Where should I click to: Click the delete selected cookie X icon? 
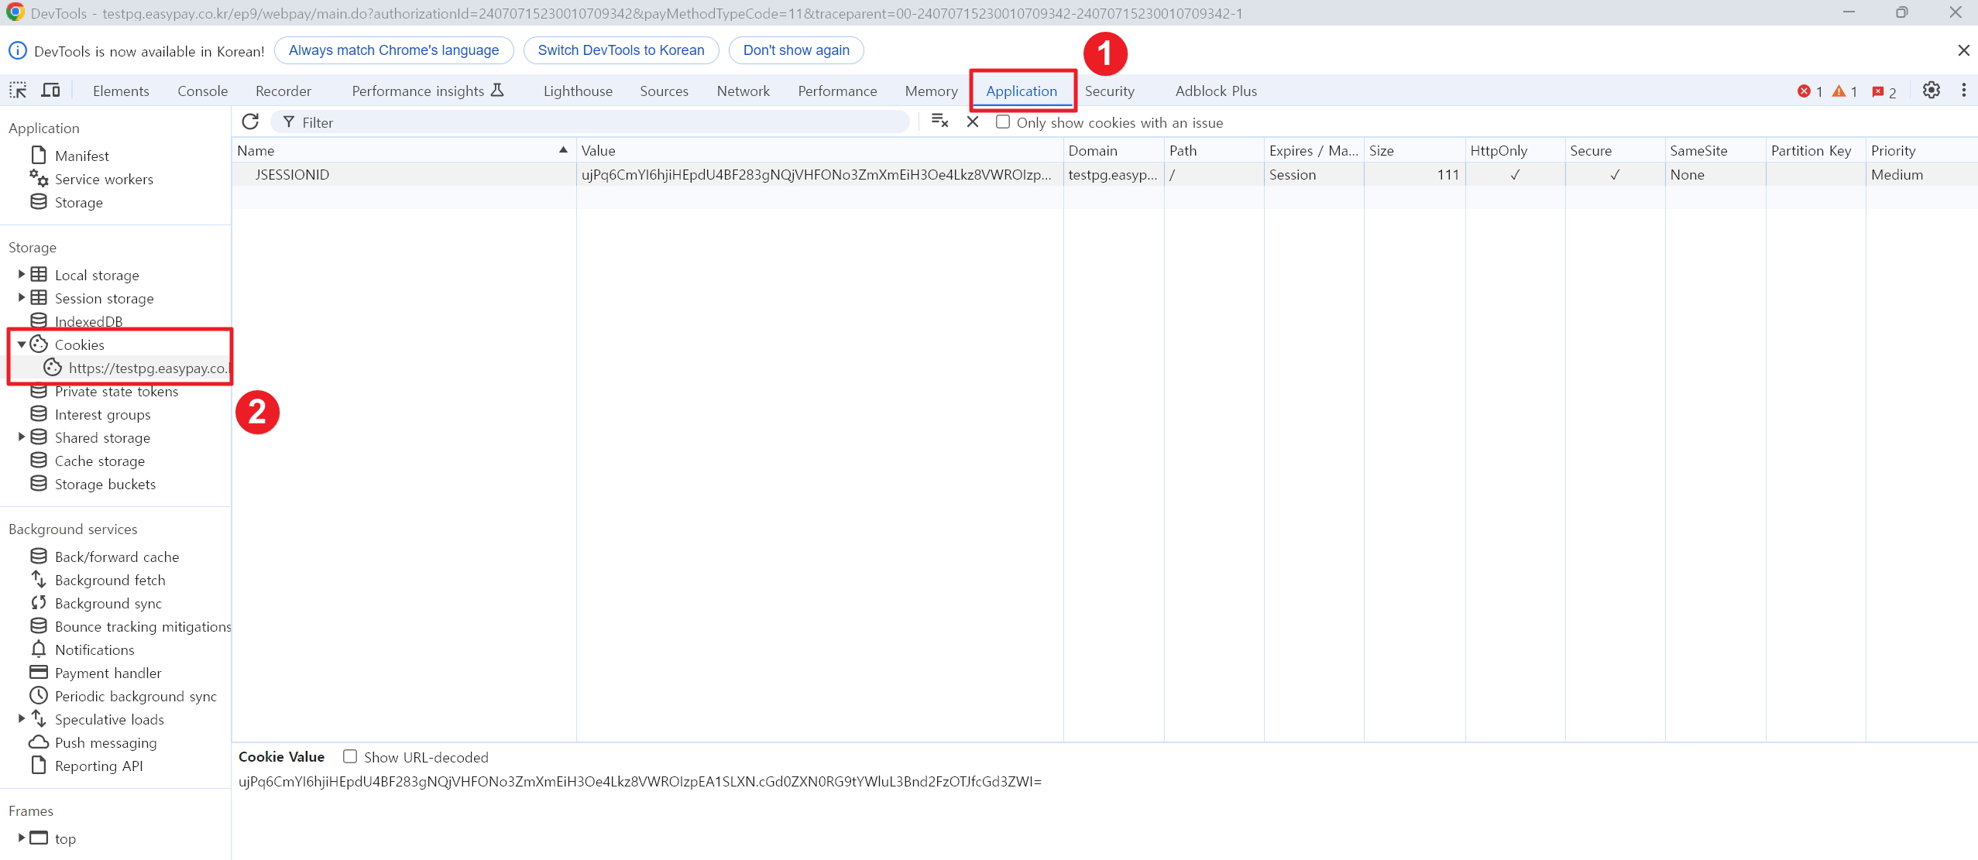(x=973, y=122)
